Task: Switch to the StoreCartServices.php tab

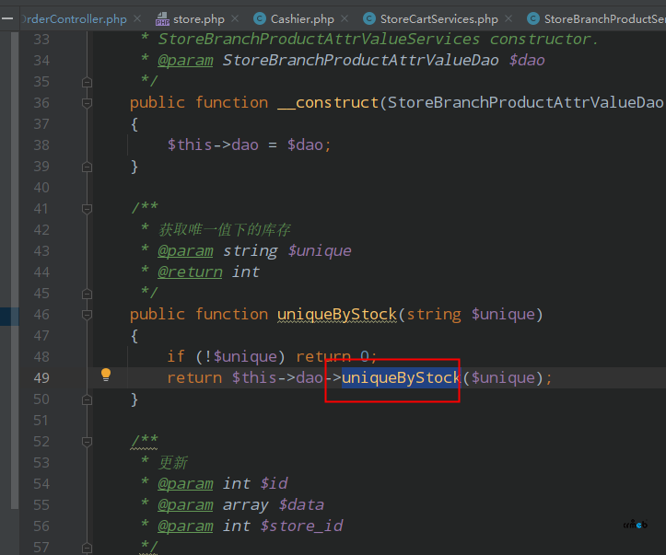Action: pos(438,19)
